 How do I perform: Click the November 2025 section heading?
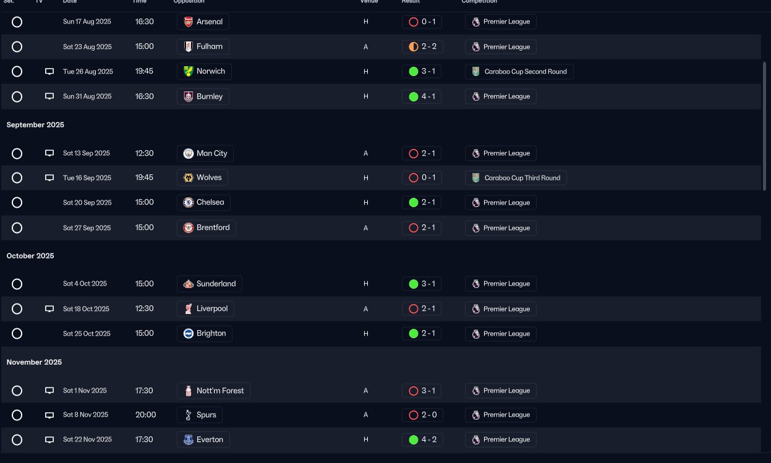(x=34, y=362)
